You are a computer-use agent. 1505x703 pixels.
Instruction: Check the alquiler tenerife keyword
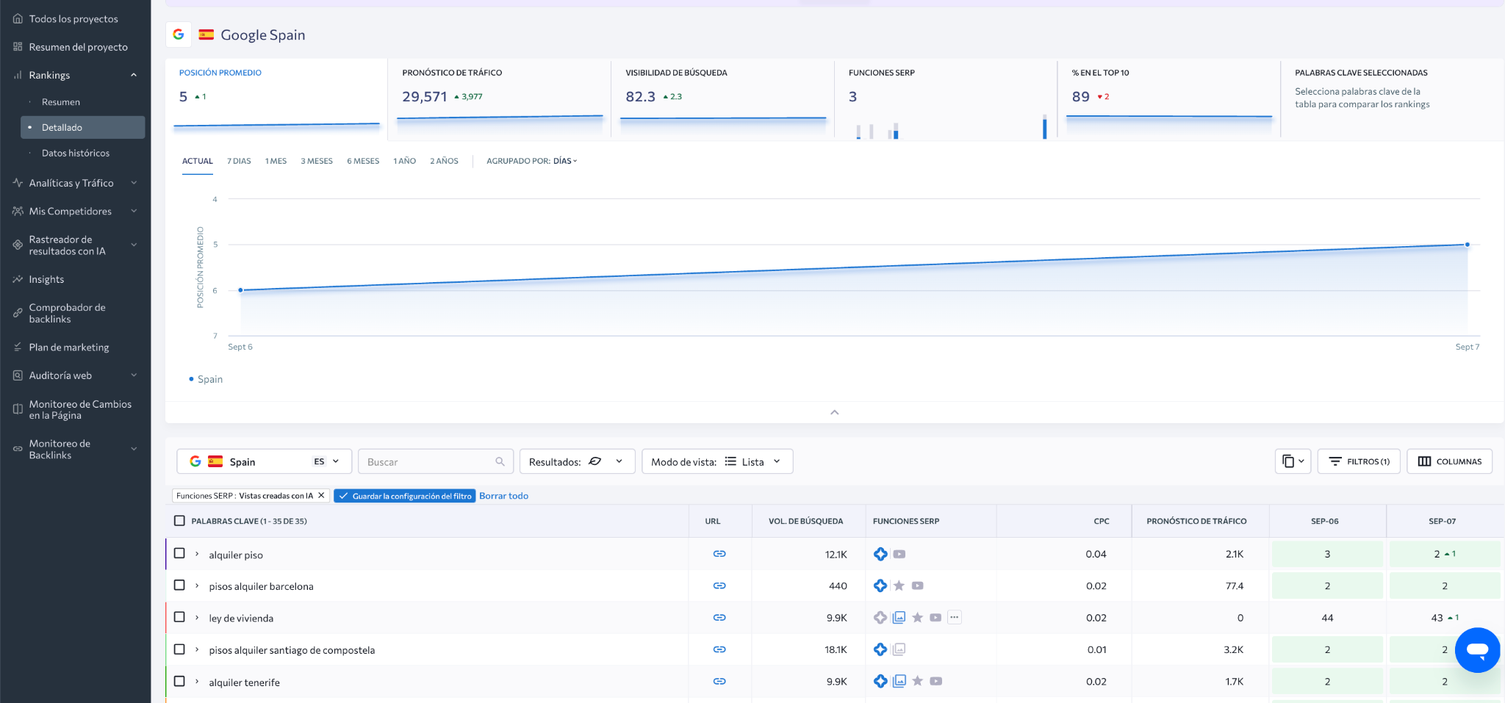(179, 681)
